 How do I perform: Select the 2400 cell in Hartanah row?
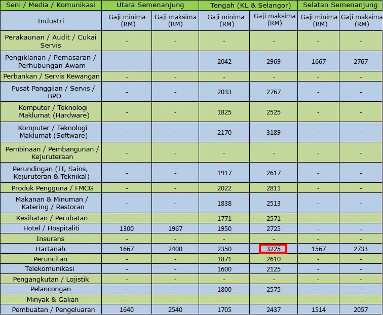pos(175,249)
